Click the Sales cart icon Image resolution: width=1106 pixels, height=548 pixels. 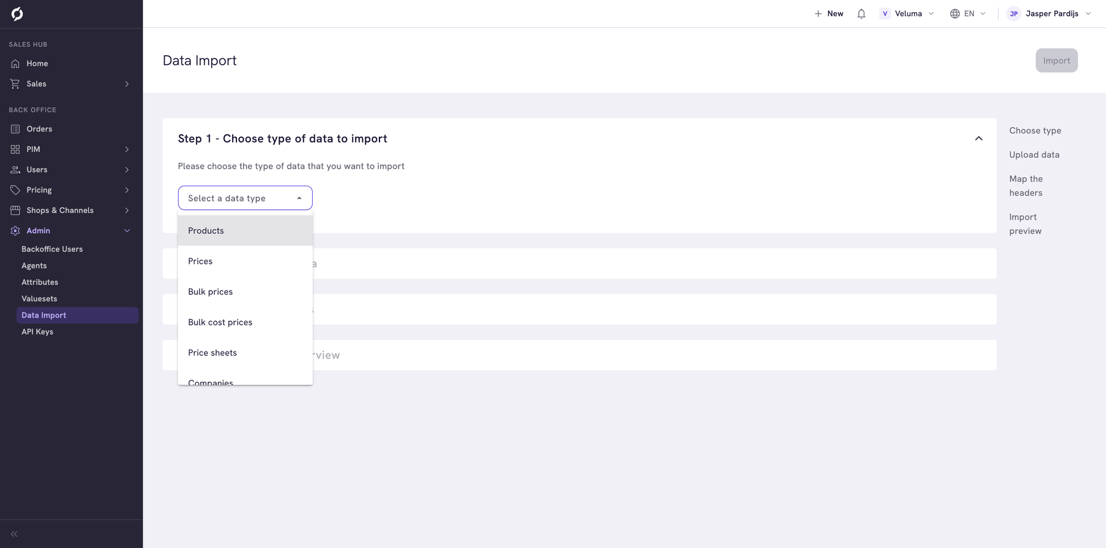click(x=15, y=84)
